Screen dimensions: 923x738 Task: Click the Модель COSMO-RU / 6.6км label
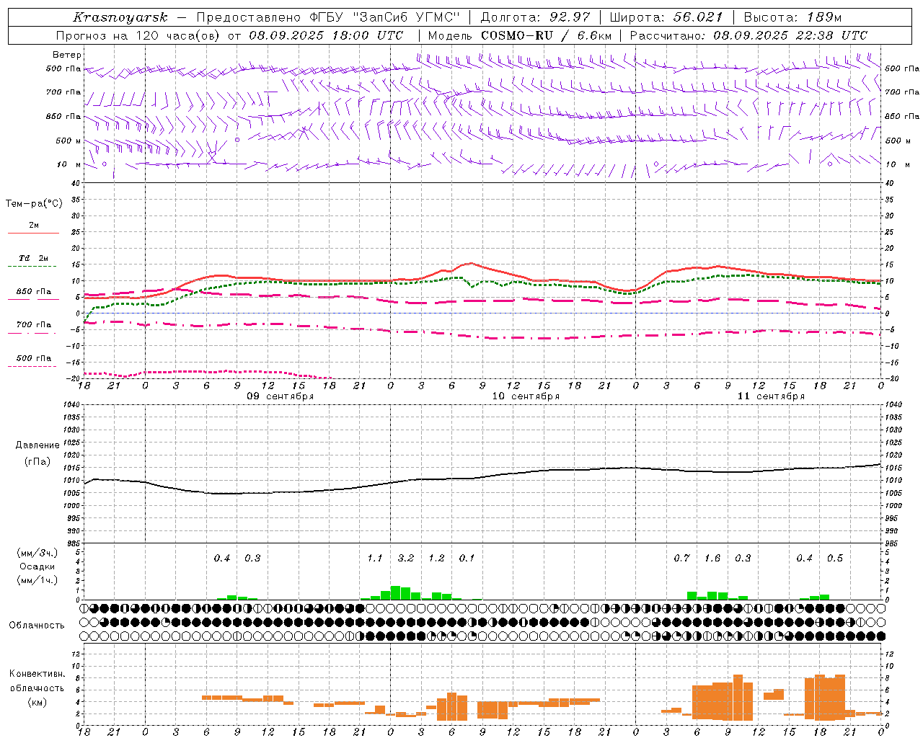click(520, 35)
